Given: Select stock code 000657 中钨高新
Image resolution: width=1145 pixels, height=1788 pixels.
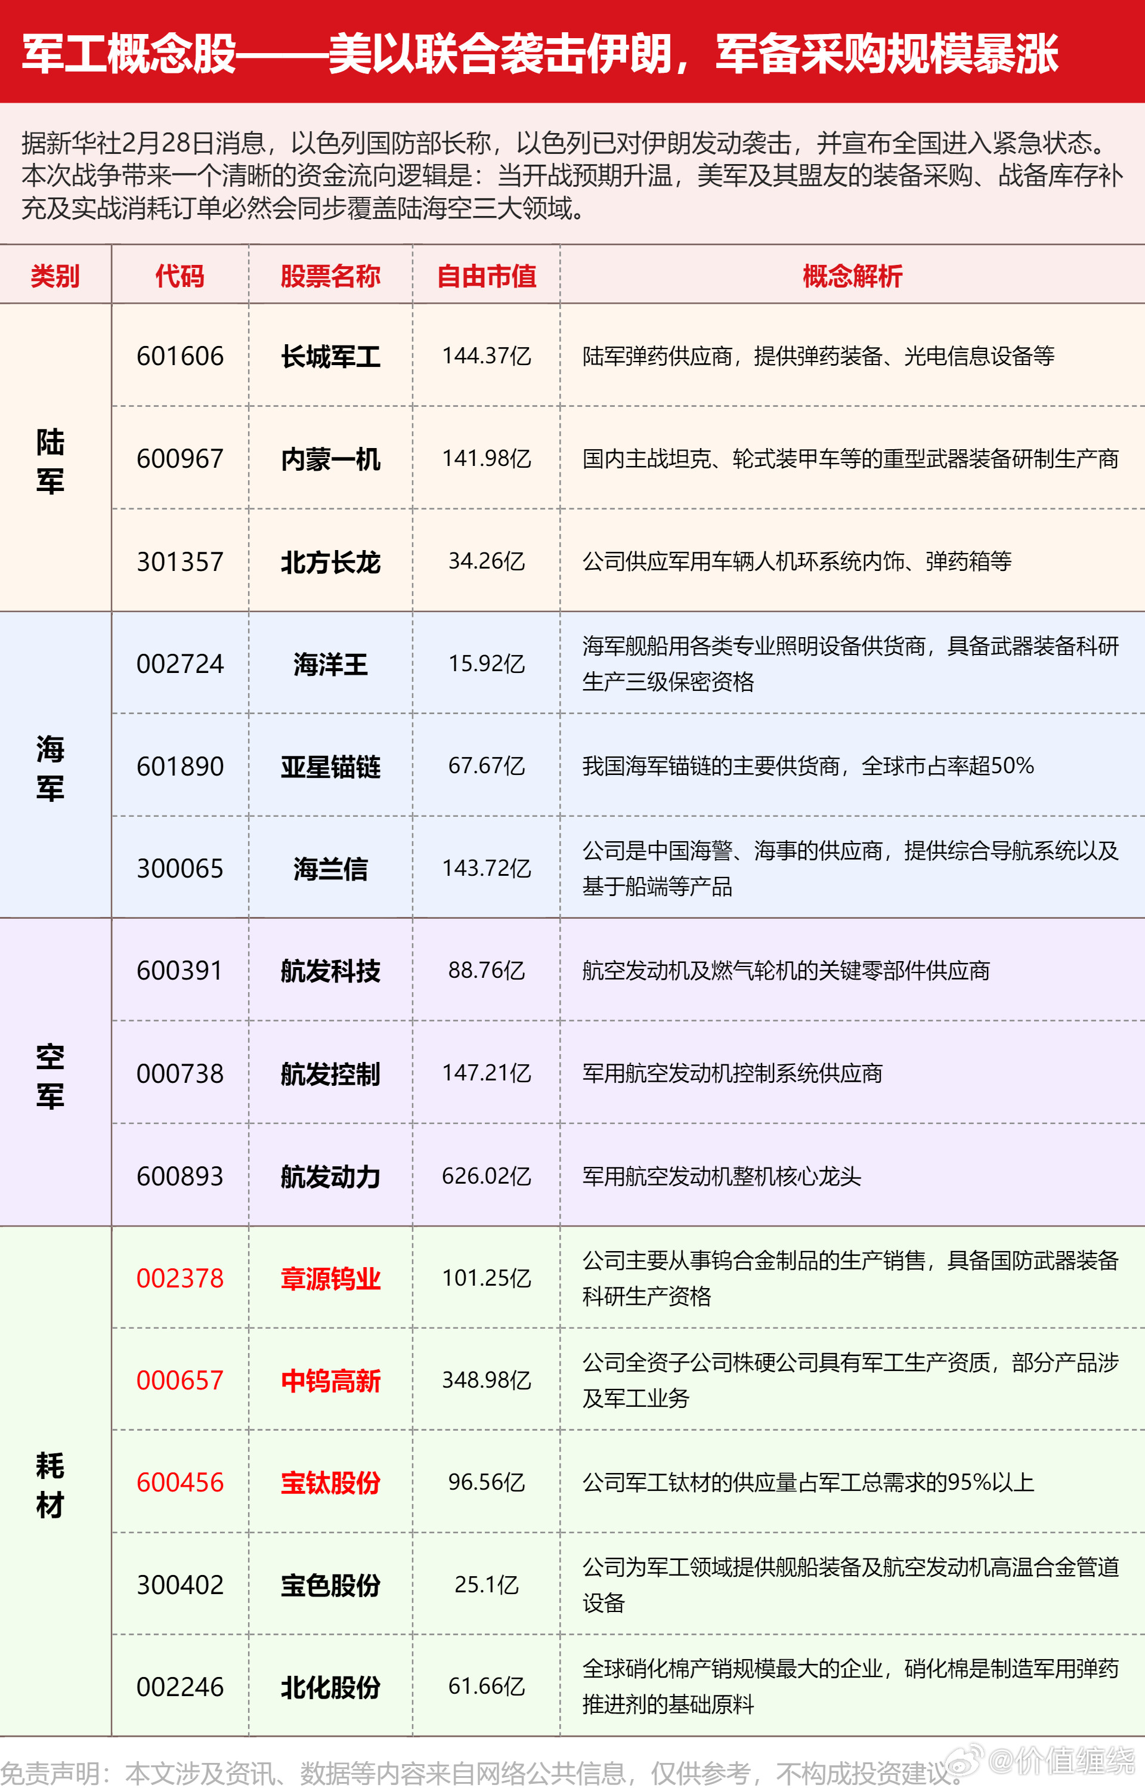Looking at the screenshot, I should pos(181,1381).
